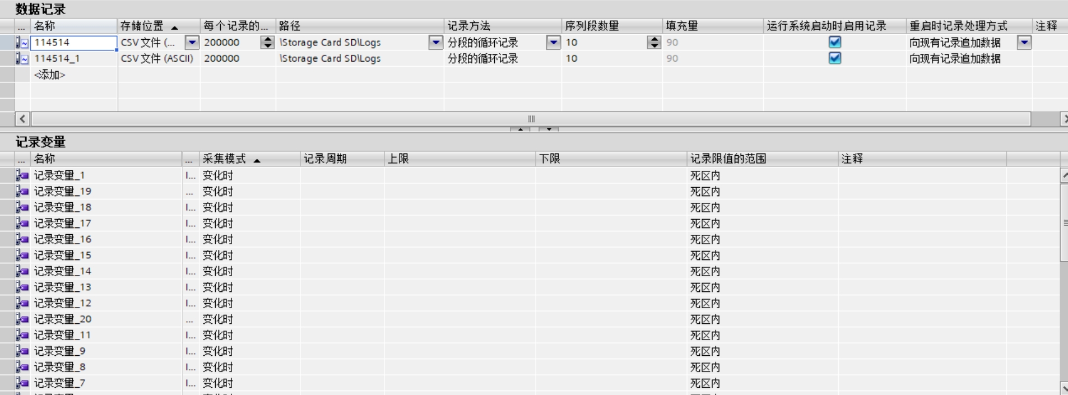Viewport: 1068px width, 395px height.
Task: Click the tag icon of 记录变量_19
Action: pos(22,192)
